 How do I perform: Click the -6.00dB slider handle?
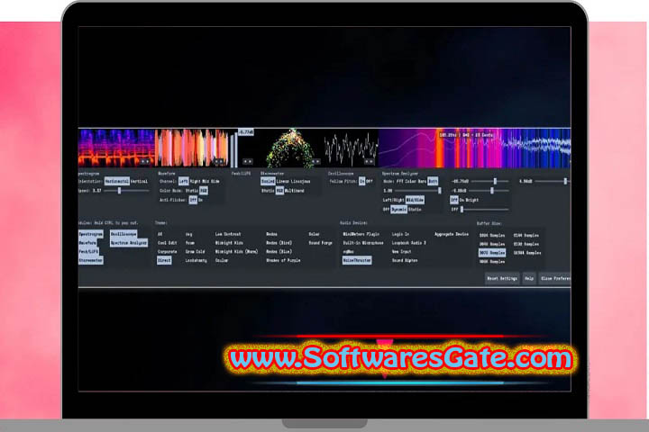(492, 191)
